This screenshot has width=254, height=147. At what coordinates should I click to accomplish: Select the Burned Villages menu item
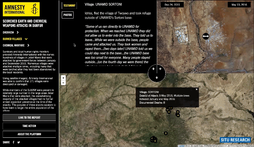click(x=12, y=39)
